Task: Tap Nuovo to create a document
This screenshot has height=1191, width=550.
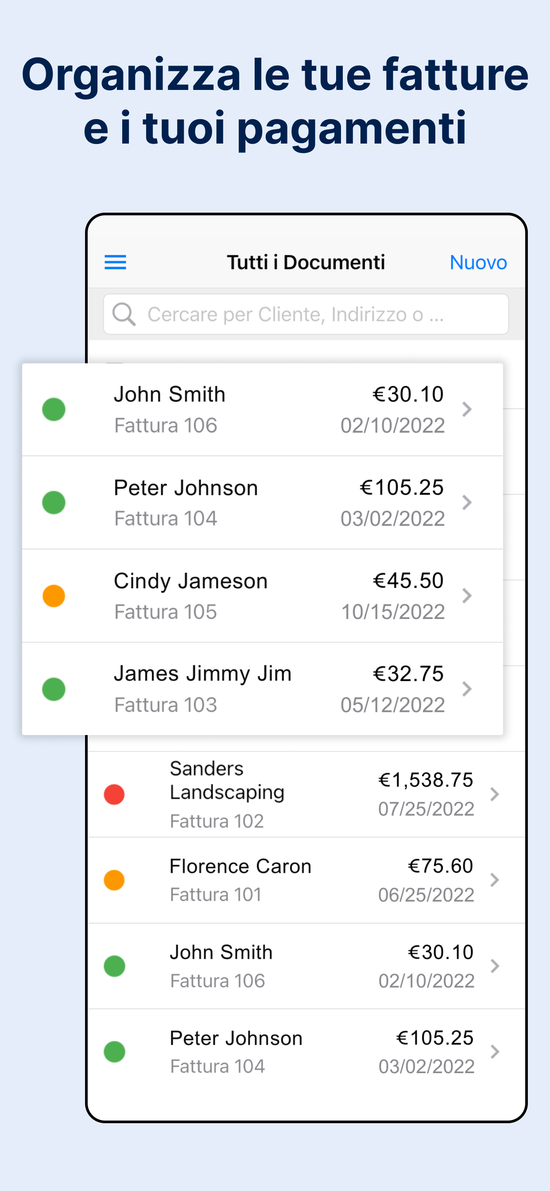Action: [478, 262]
